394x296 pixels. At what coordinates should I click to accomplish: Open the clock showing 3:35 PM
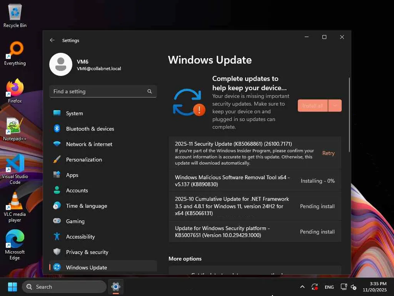375,287
